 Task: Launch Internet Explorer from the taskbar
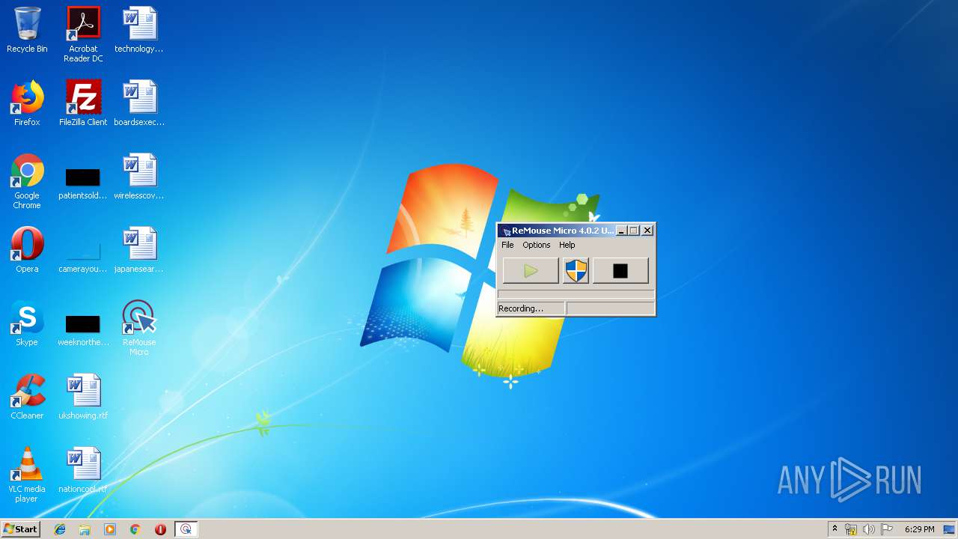[x=60, y=529]
